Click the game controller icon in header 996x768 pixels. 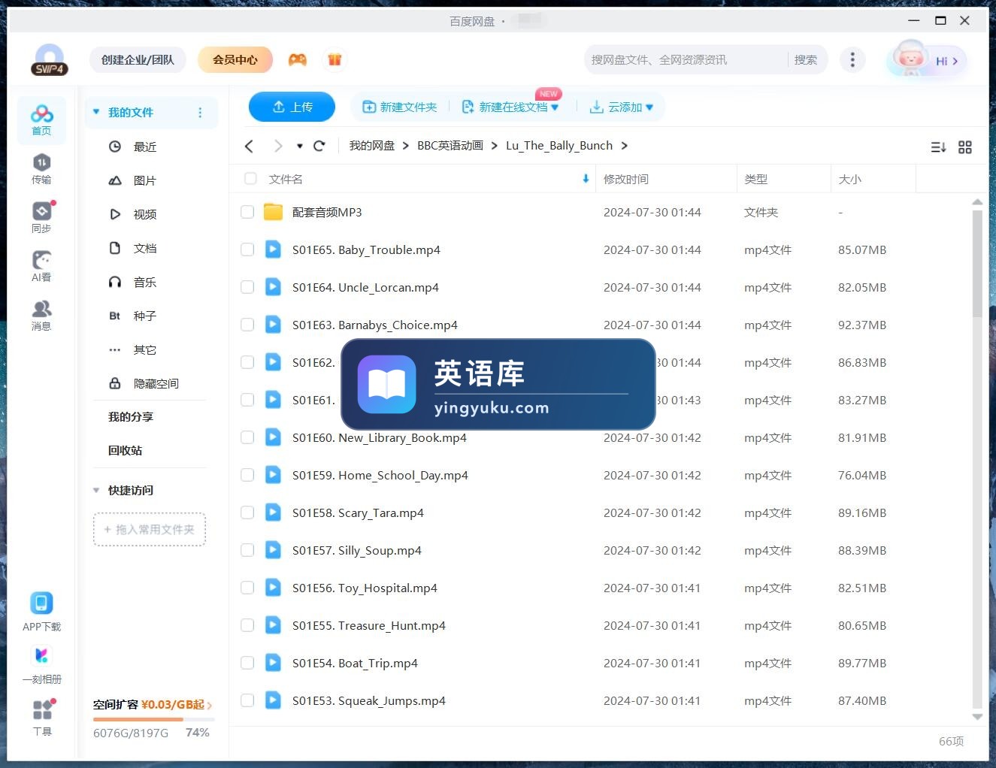(298, 59)
